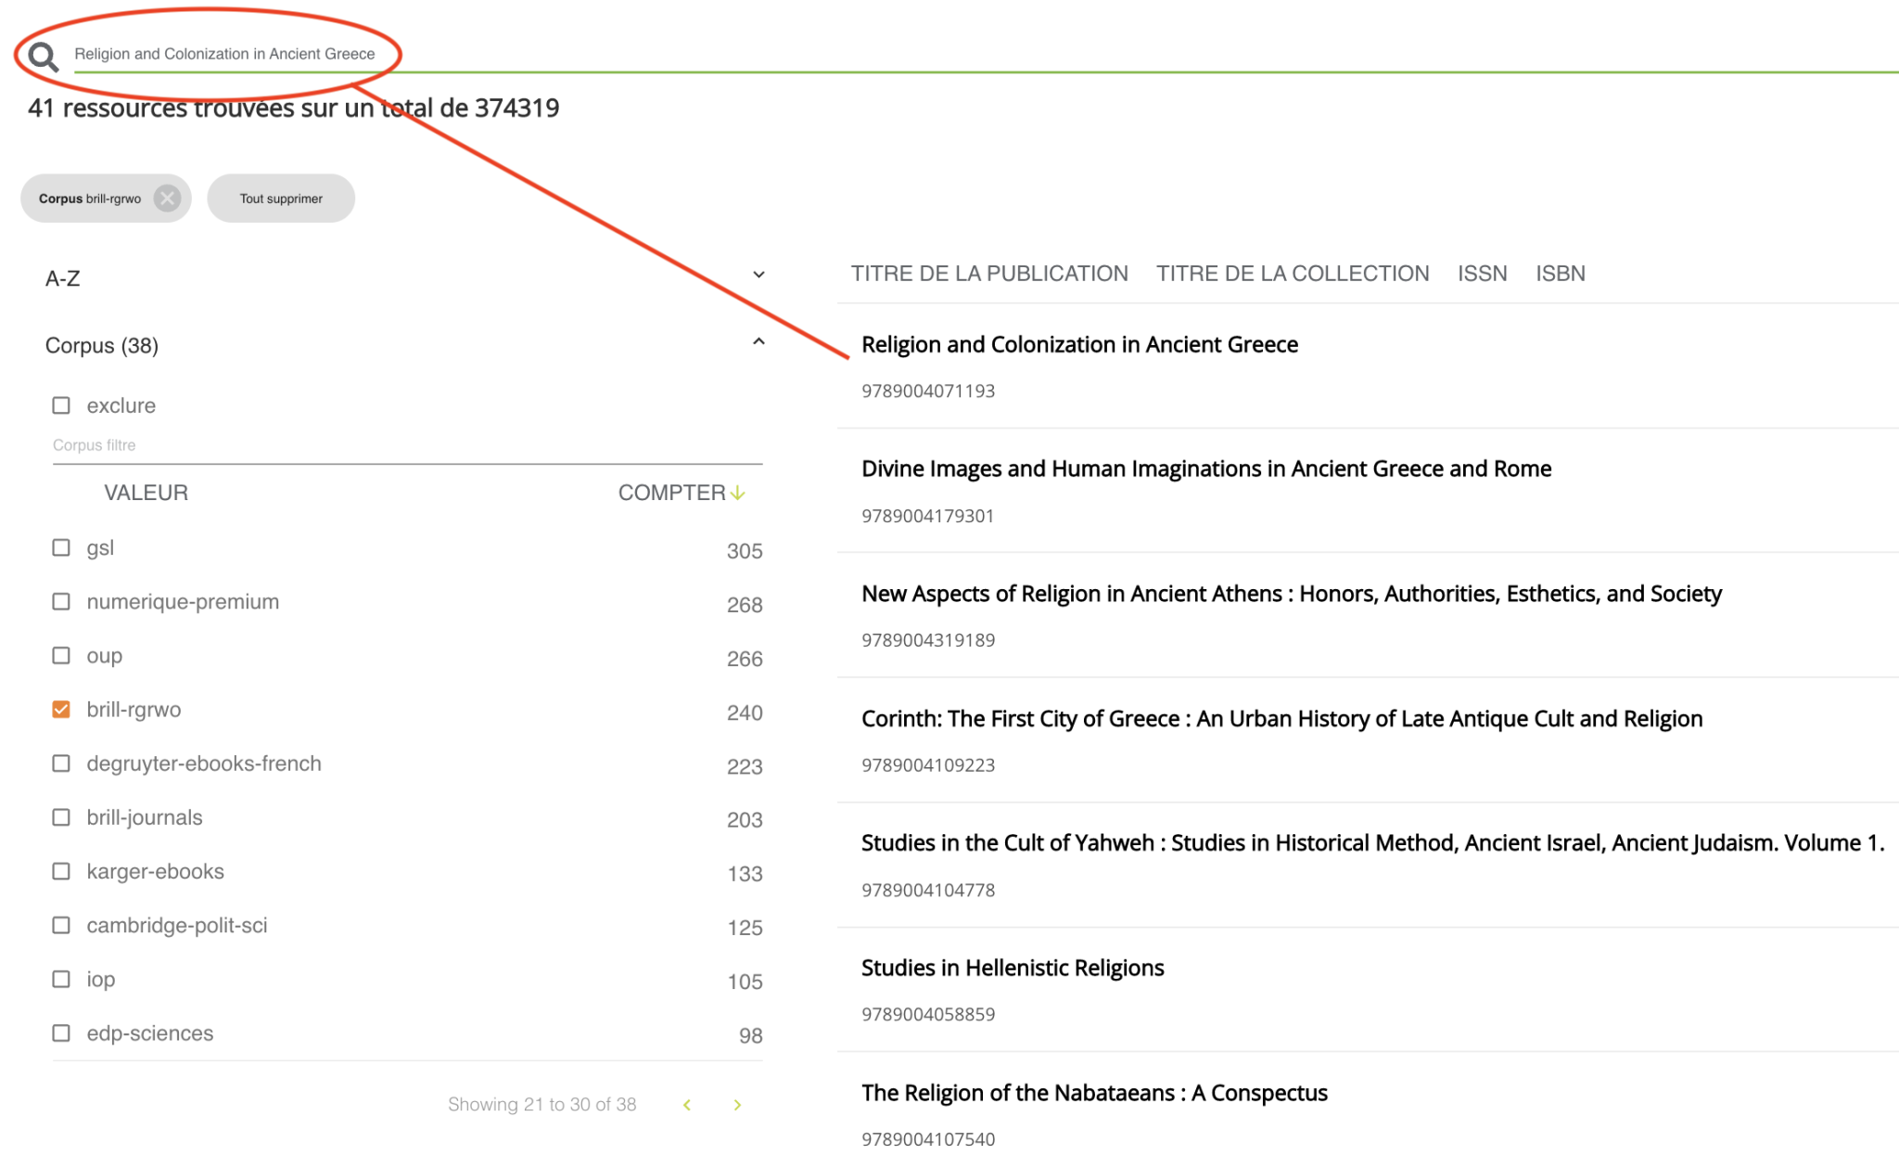Sort by the VALEUR column header
The height and width of the screenshot is (1168, 1899).
[x=146, y=493]
